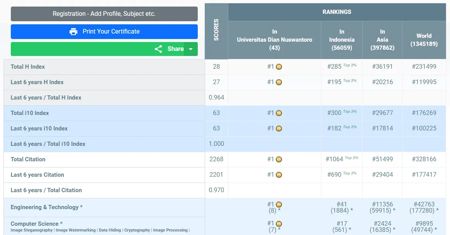Screen dimensions: 450x235
Task: Click the gold medal in Last 6 years i10 Index row
Action: click(x=279, y=128)
